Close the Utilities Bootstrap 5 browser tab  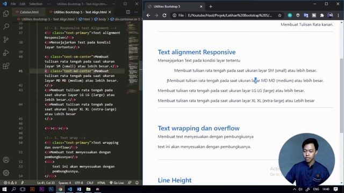(201, 6)
